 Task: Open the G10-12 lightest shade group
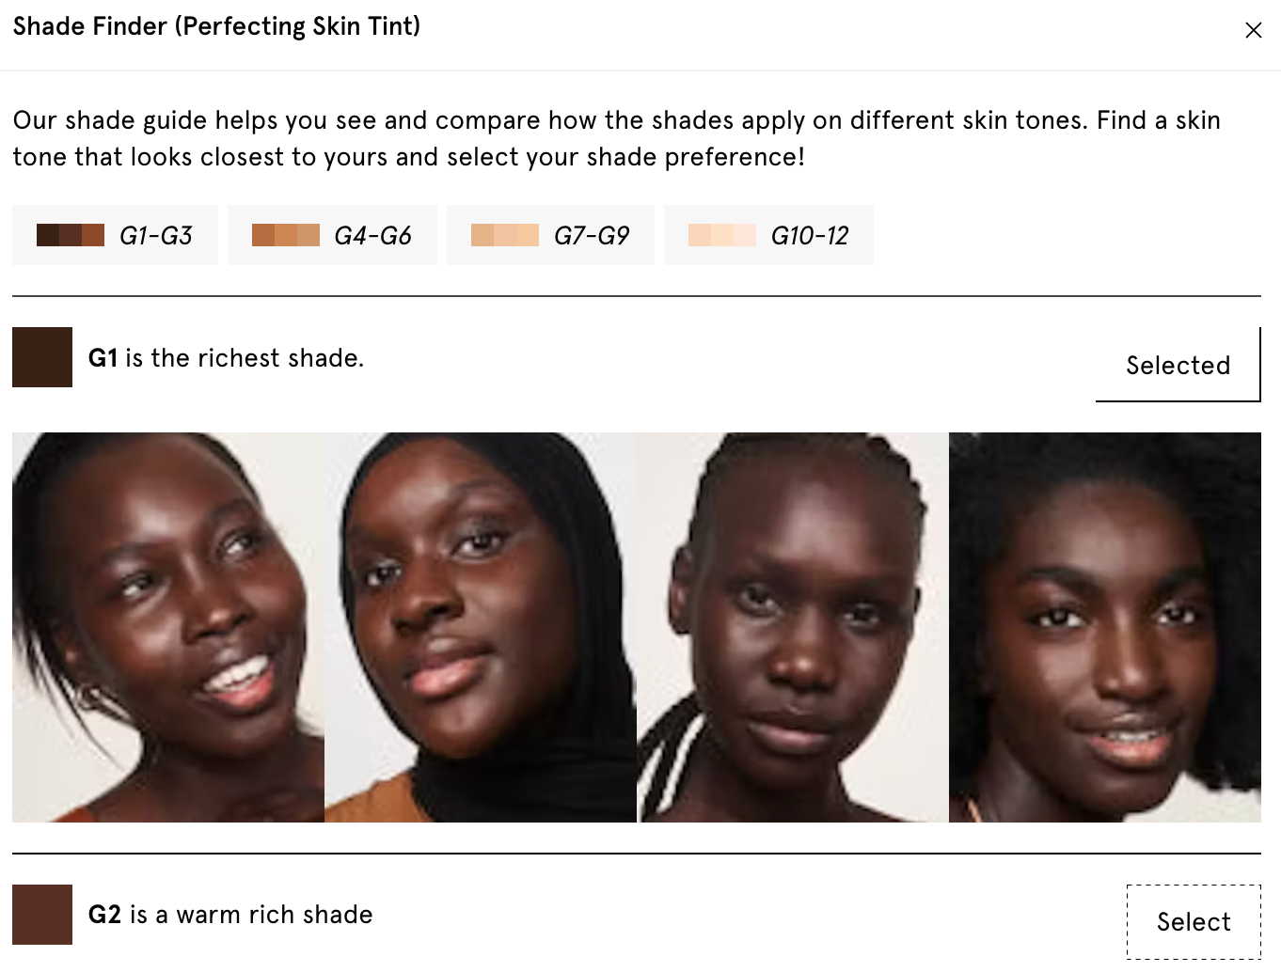[768, 235]
